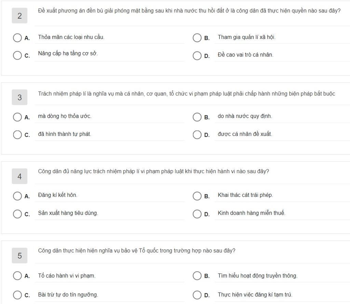Screen dimensions: 350x304
Task: Select radio C 'Nâng cấp hạ tầng cơ sở'
Action: [x=17, y=55]
